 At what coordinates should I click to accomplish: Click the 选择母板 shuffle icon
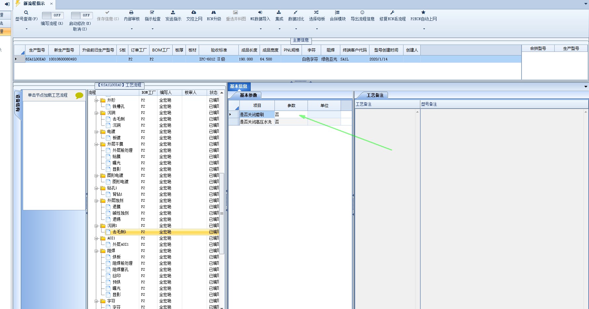(x=316, y=13)
